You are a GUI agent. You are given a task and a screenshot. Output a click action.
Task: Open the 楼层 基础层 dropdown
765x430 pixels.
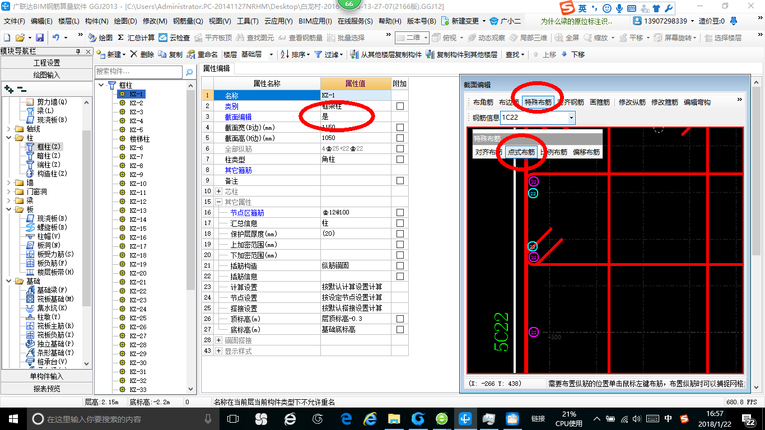pyautogui.click(x=271, y=54)
